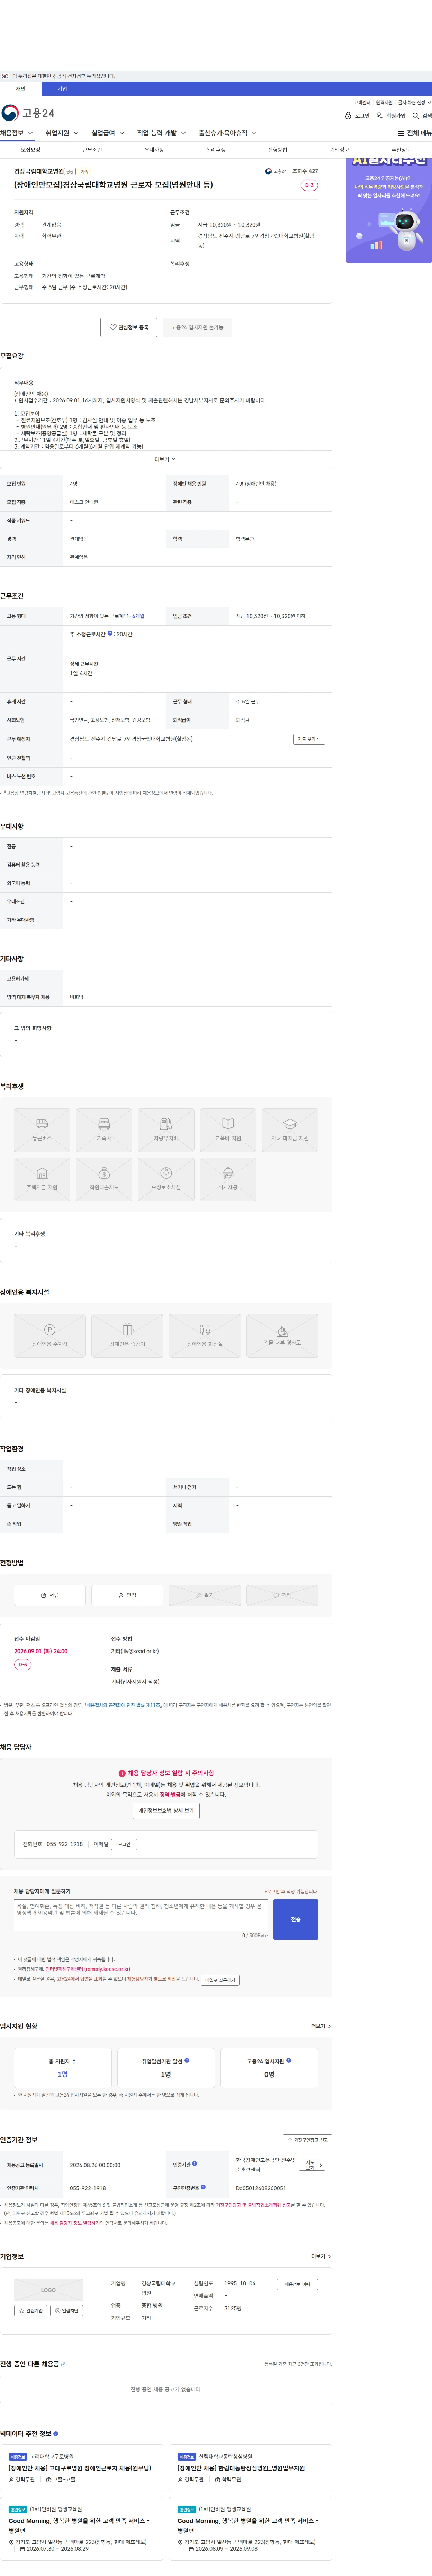Focus the 채용 담당자에게 질문하기 text box
This screenshot has width=432, height=2576.
141,1915
